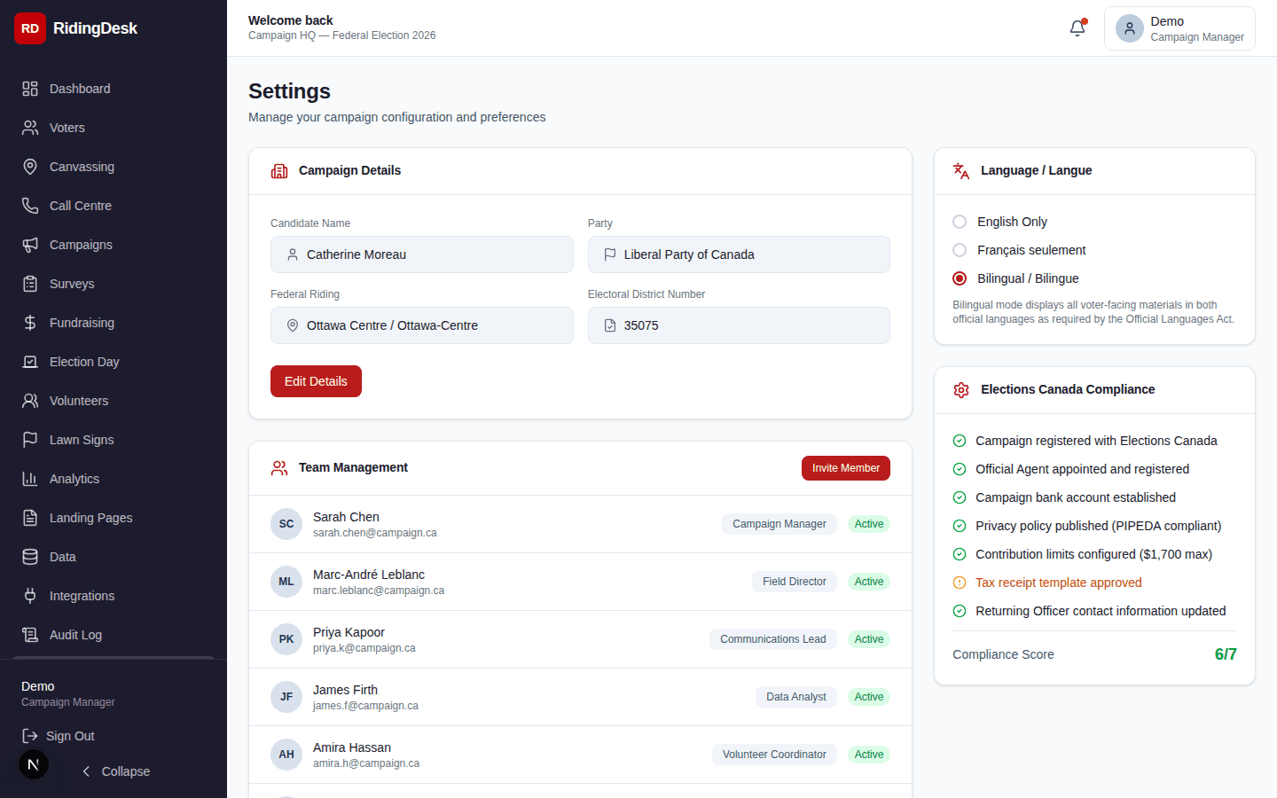Click the Integrations sidebar icon
Screen dimensions: 1277x798
[29, 595]
